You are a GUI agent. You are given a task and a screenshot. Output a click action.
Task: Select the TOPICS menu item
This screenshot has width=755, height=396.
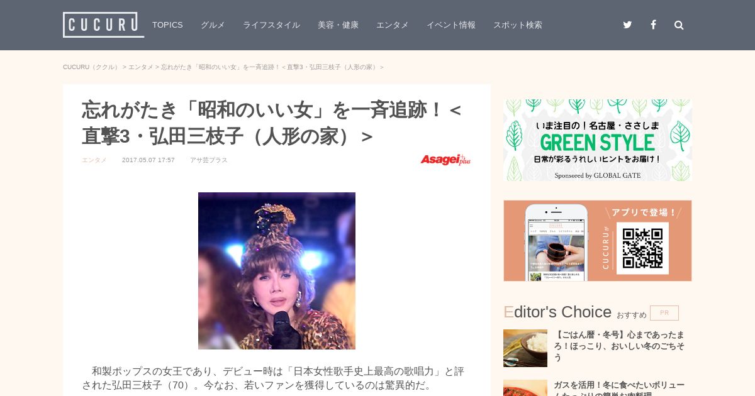[167, 25]
